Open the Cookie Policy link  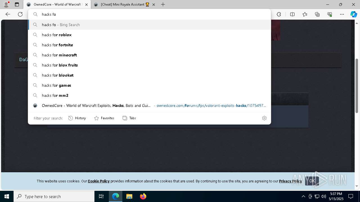tap(98, 181)
